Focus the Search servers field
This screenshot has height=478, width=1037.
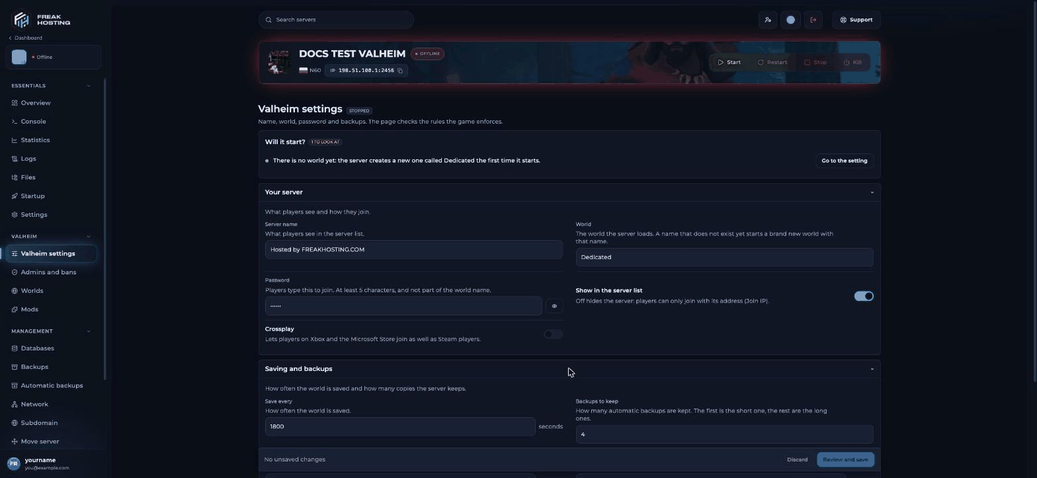click(x=336, y=20)
